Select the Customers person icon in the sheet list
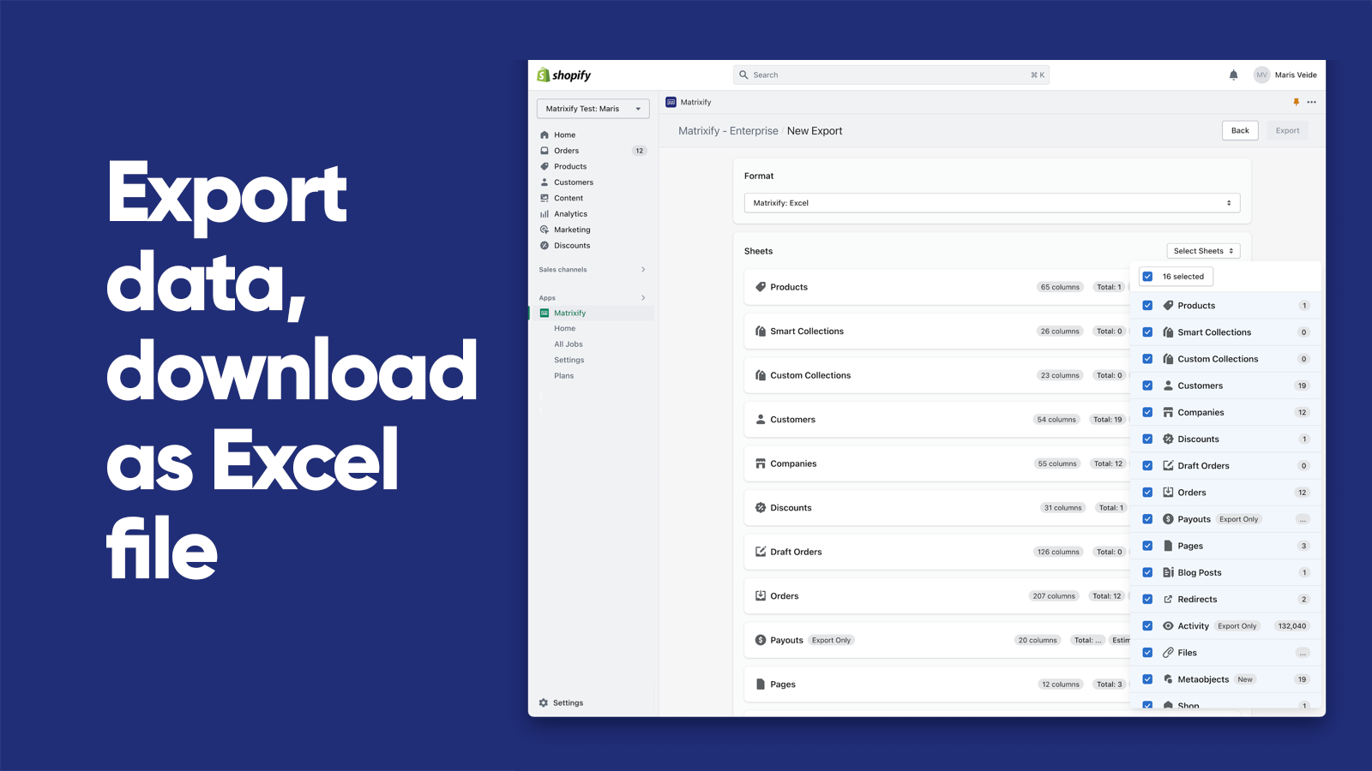Screen dimensions: 1372x771 [x=760, y=419]
